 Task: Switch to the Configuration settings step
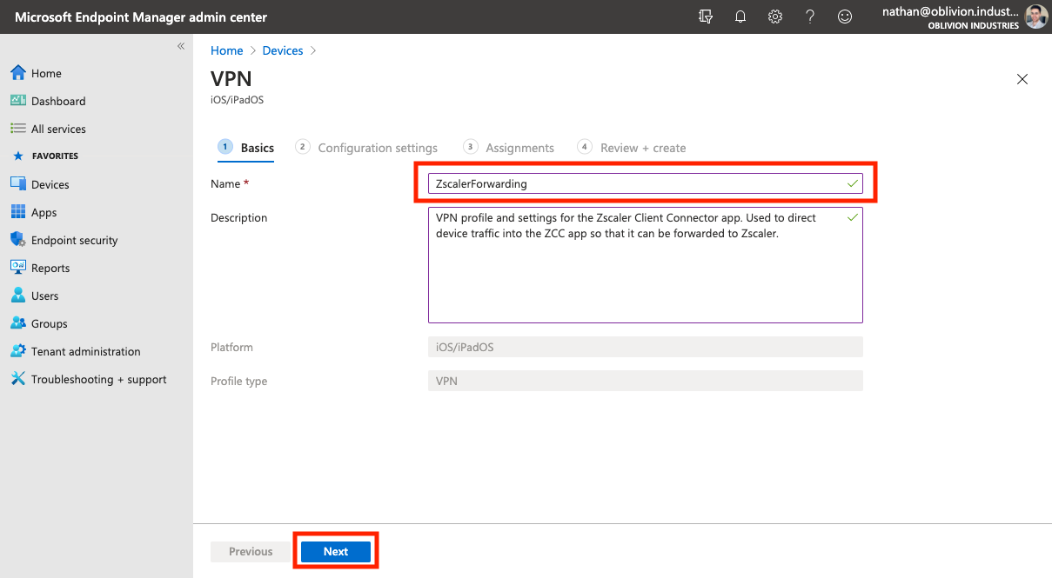[377, 148]
